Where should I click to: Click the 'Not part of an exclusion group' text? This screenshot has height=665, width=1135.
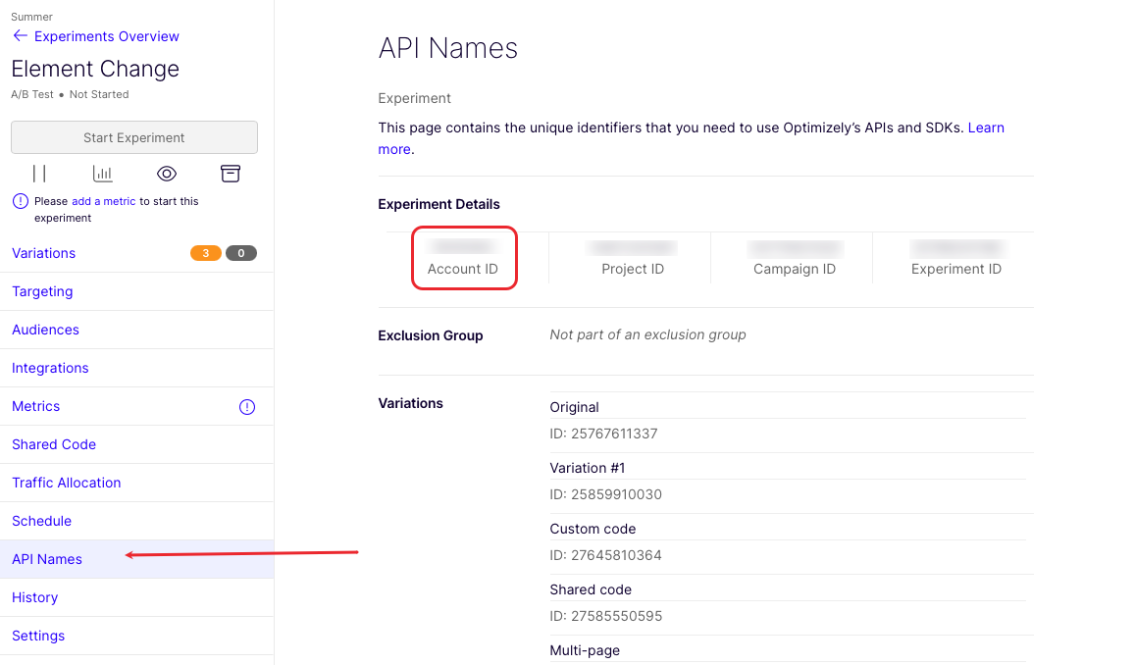(x=647, y=335)
